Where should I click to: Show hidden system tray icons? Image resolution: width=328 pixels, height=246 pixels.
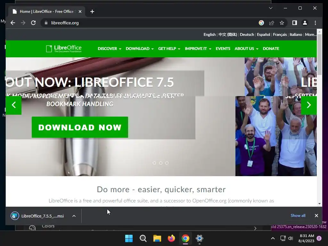(x=273, y=238)
